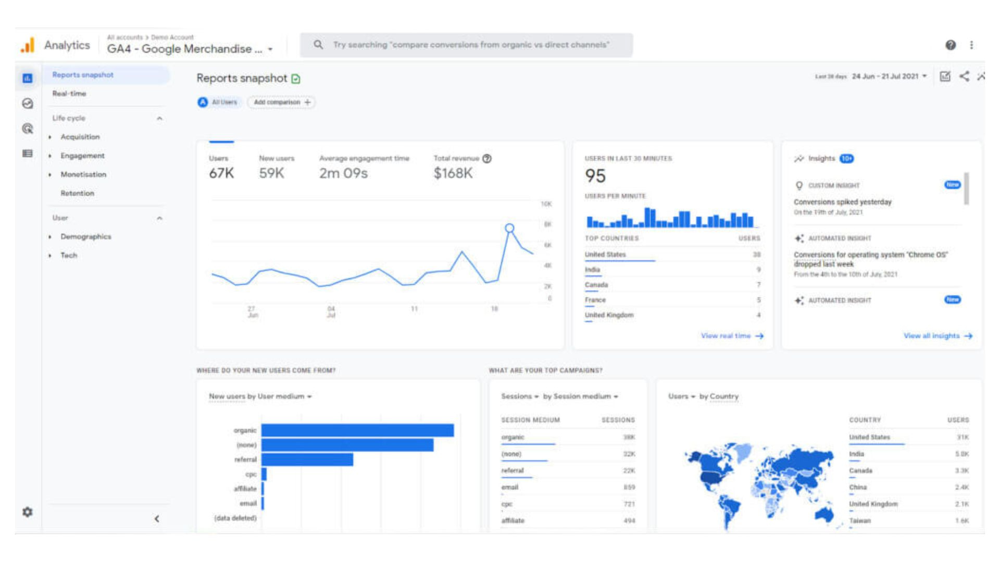This screenshot has width=1000, height=562.
Task: Click the first New badge in Insights
Action: [952, 185]
